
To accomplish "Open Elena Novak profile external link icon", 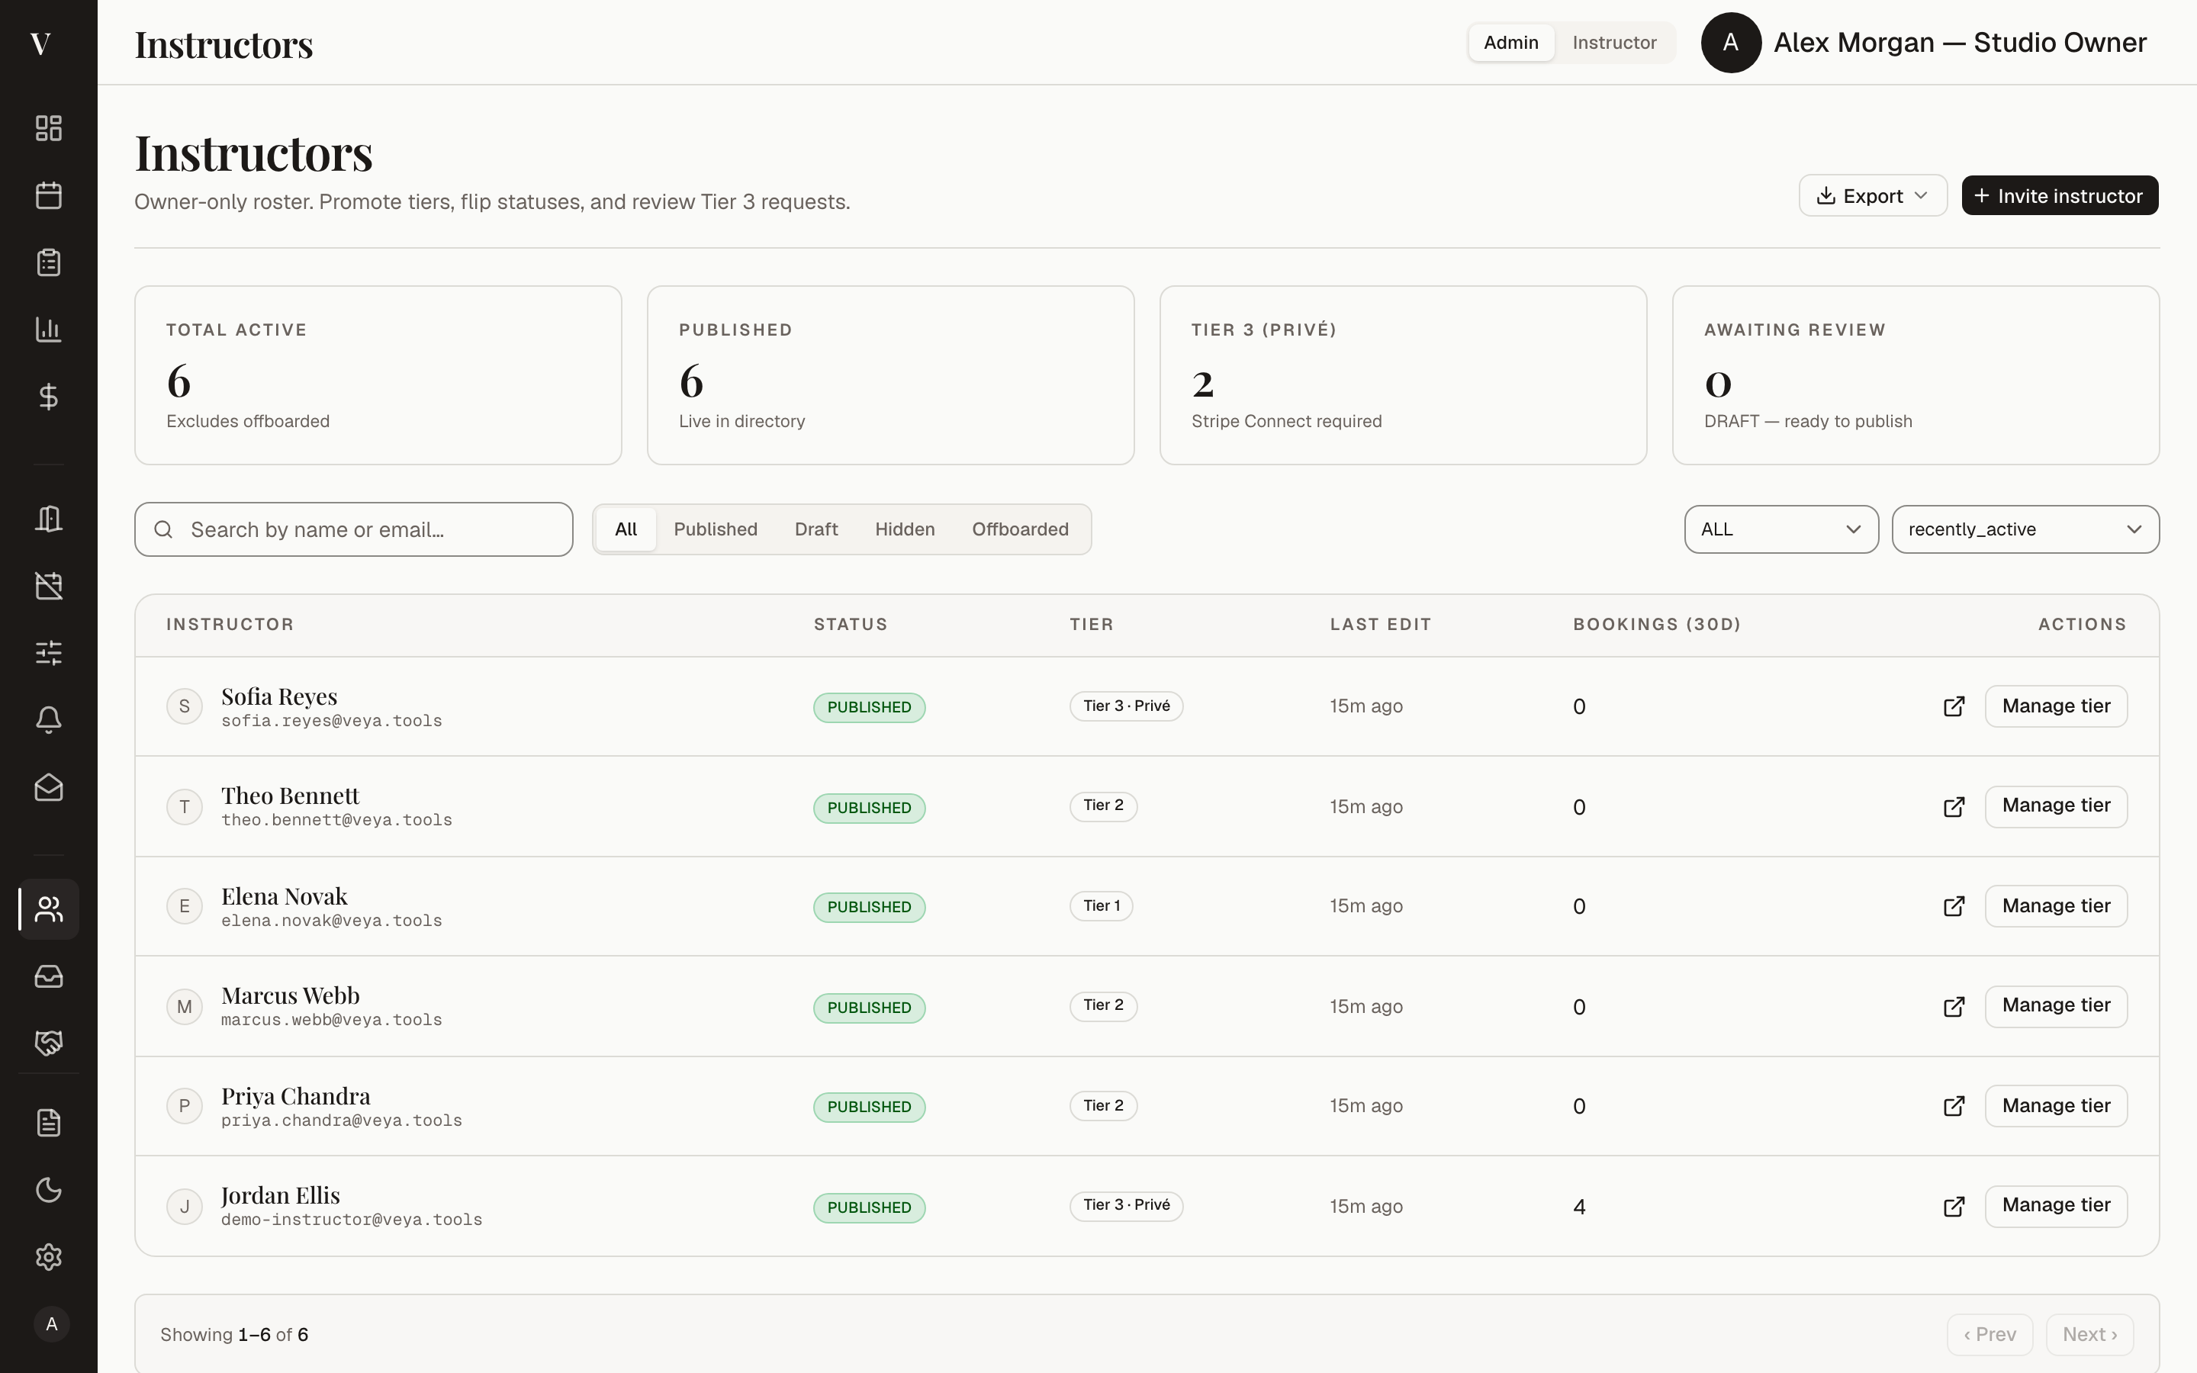I will point(1954,906).
